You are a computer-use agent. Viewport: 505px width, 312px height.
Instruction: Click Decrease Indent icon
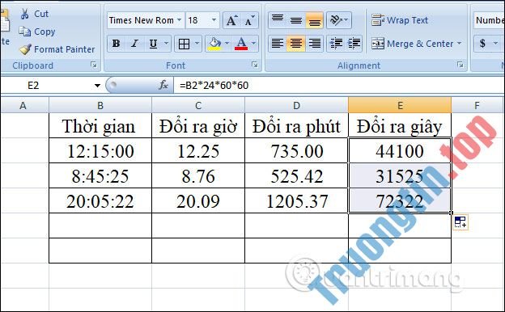(336, 44)
